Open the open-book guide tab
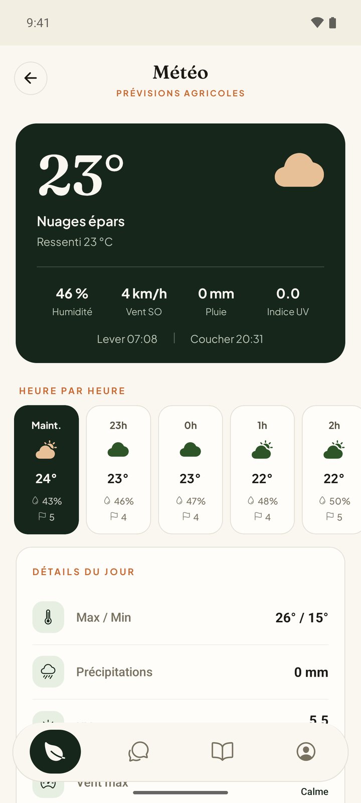 [x=223, y=751]
